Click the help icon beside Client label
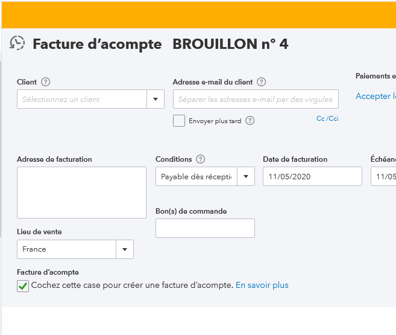The image size is (396, 335). pos(45,82)
